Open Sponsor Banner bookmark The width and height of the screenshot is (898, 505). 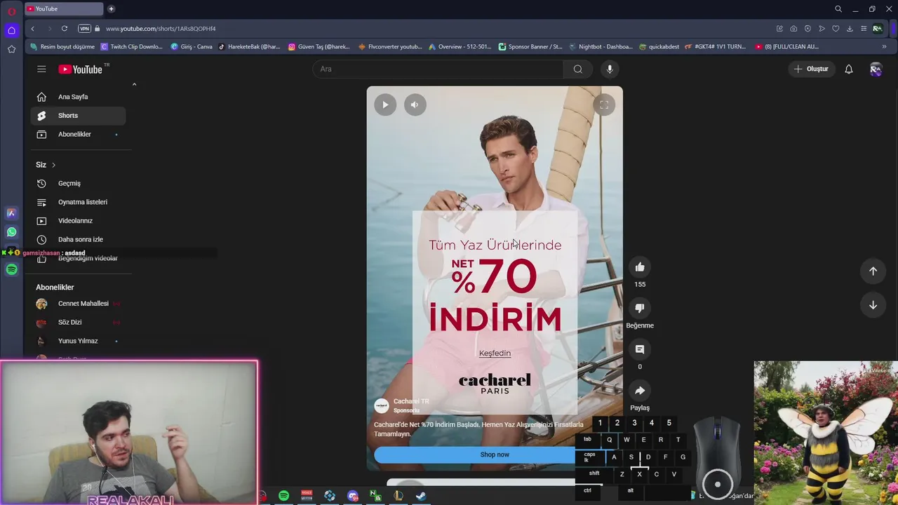pos(530,47)
